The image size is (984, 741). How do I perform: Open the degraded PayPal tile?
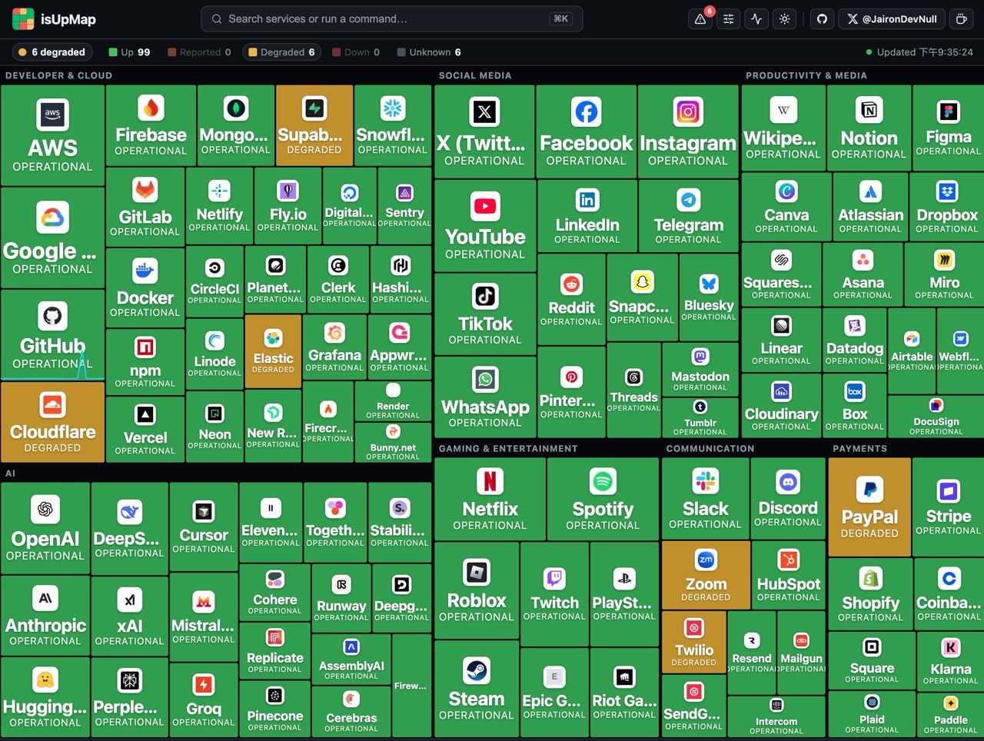869,507
